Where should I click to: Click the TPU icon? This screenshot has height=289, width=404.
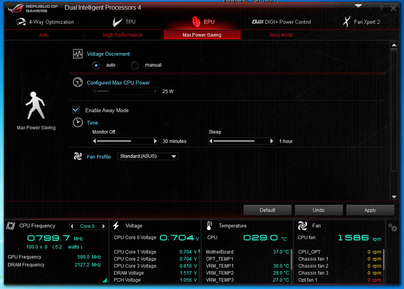point(118,22)
